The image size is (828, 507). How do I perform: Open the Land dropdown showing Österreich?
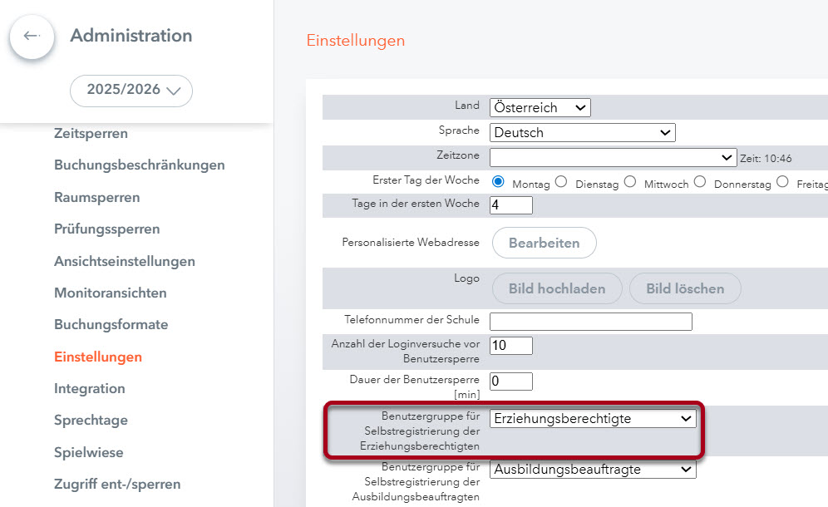point(540,106)
